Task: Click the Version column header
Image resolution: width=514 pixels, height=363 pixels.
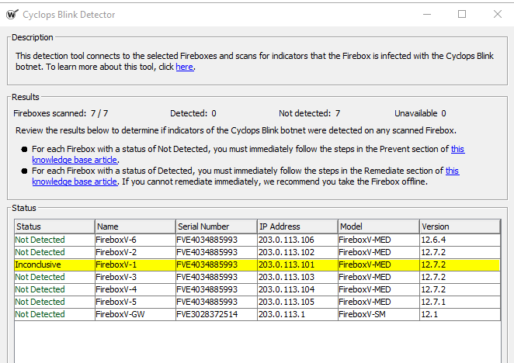Action: pos(458,226)
